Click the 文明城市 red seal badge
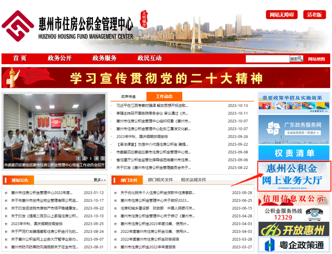The height and width of the screenshot is (254, 332). [144, 19]
